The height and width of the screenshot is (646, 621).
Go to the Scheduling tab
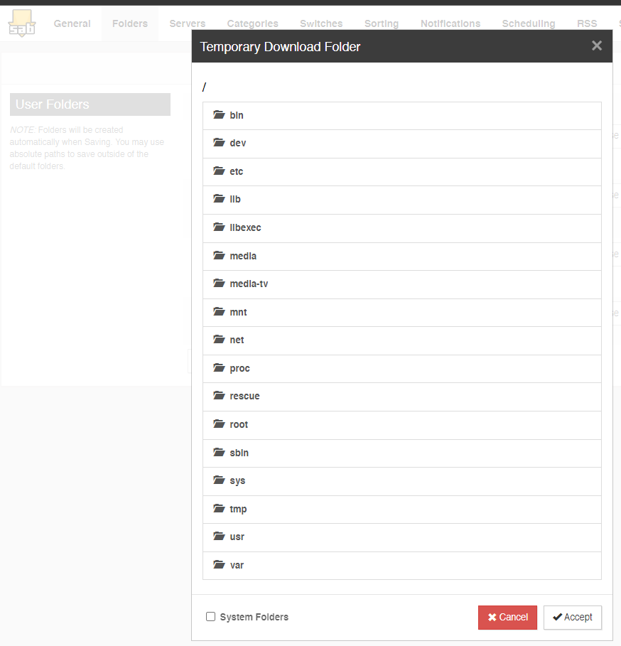(x=529, y=23)
